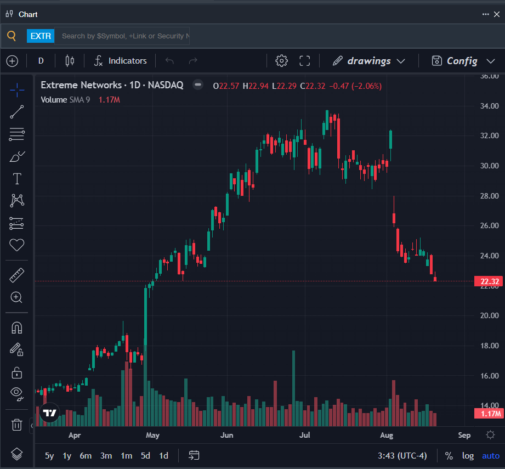The image size is (505, 469).
Task: Select the trend line drawing tool
Action: 17,112
